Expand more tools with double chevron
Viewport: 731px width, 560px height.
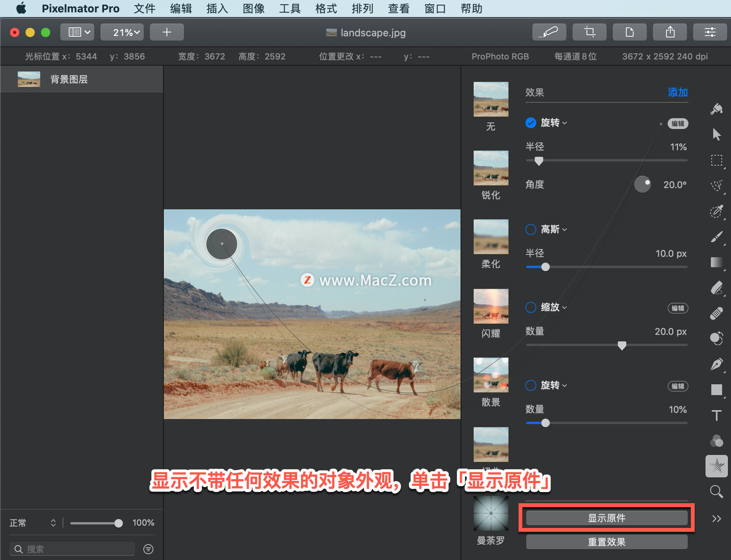[716, 518]
